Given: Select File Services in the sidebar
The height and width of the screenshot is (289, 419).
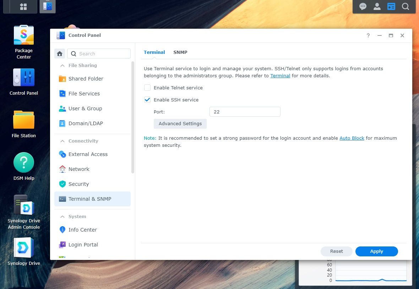Looking at the screenshot, I should coord(84,94).
